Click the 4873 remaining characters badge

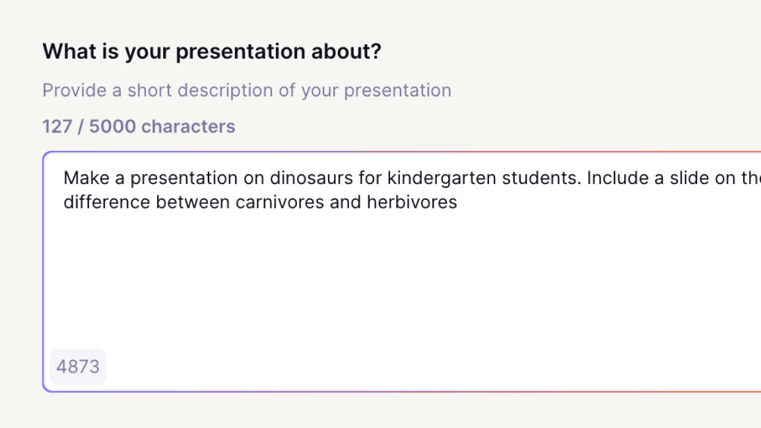[78, 367]
